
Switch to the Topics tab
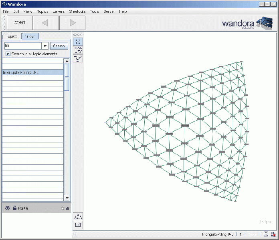[x=11, y=36]
